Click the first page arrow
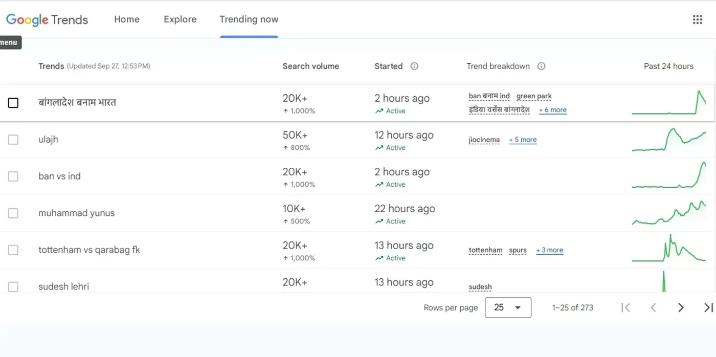Screen dimensions: 716x357 pos(625,307)
